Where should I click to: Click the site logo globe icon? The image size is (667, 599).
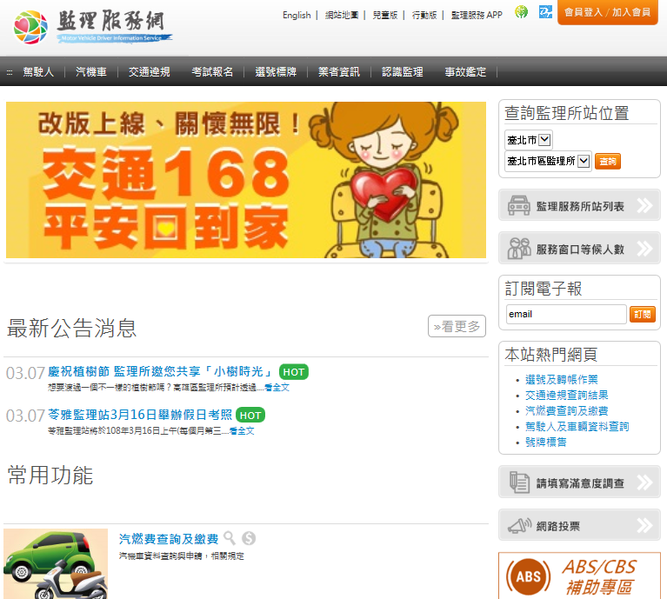click(x=30, y=27)
